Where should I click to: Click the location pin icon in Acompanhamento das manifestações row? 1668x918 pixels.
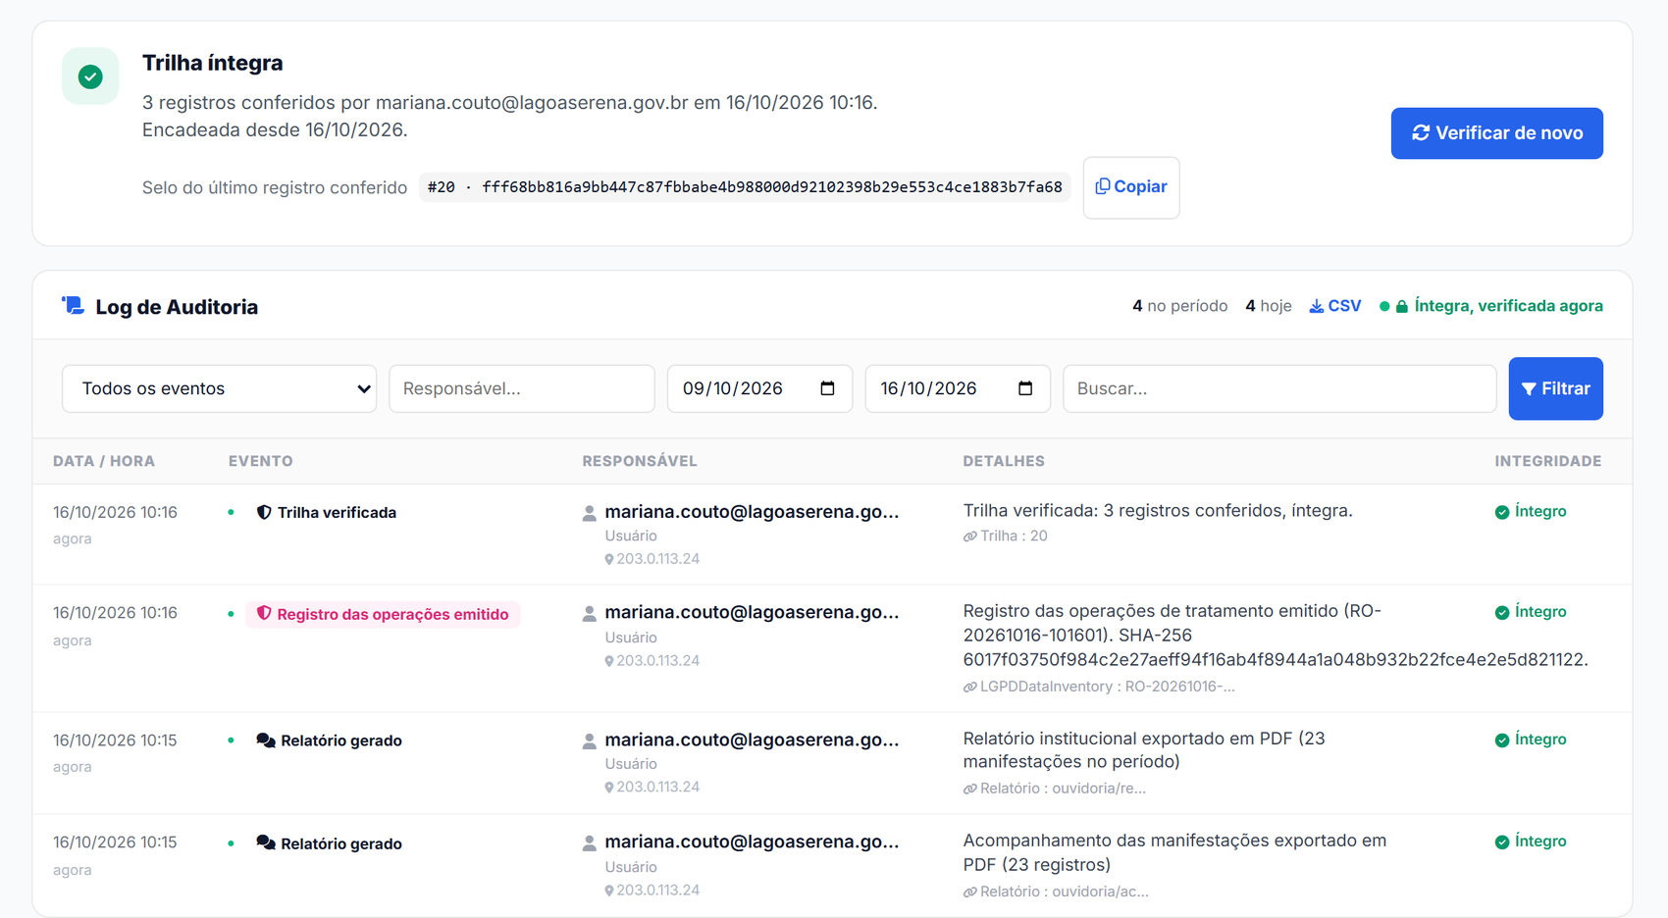[609, 891]
